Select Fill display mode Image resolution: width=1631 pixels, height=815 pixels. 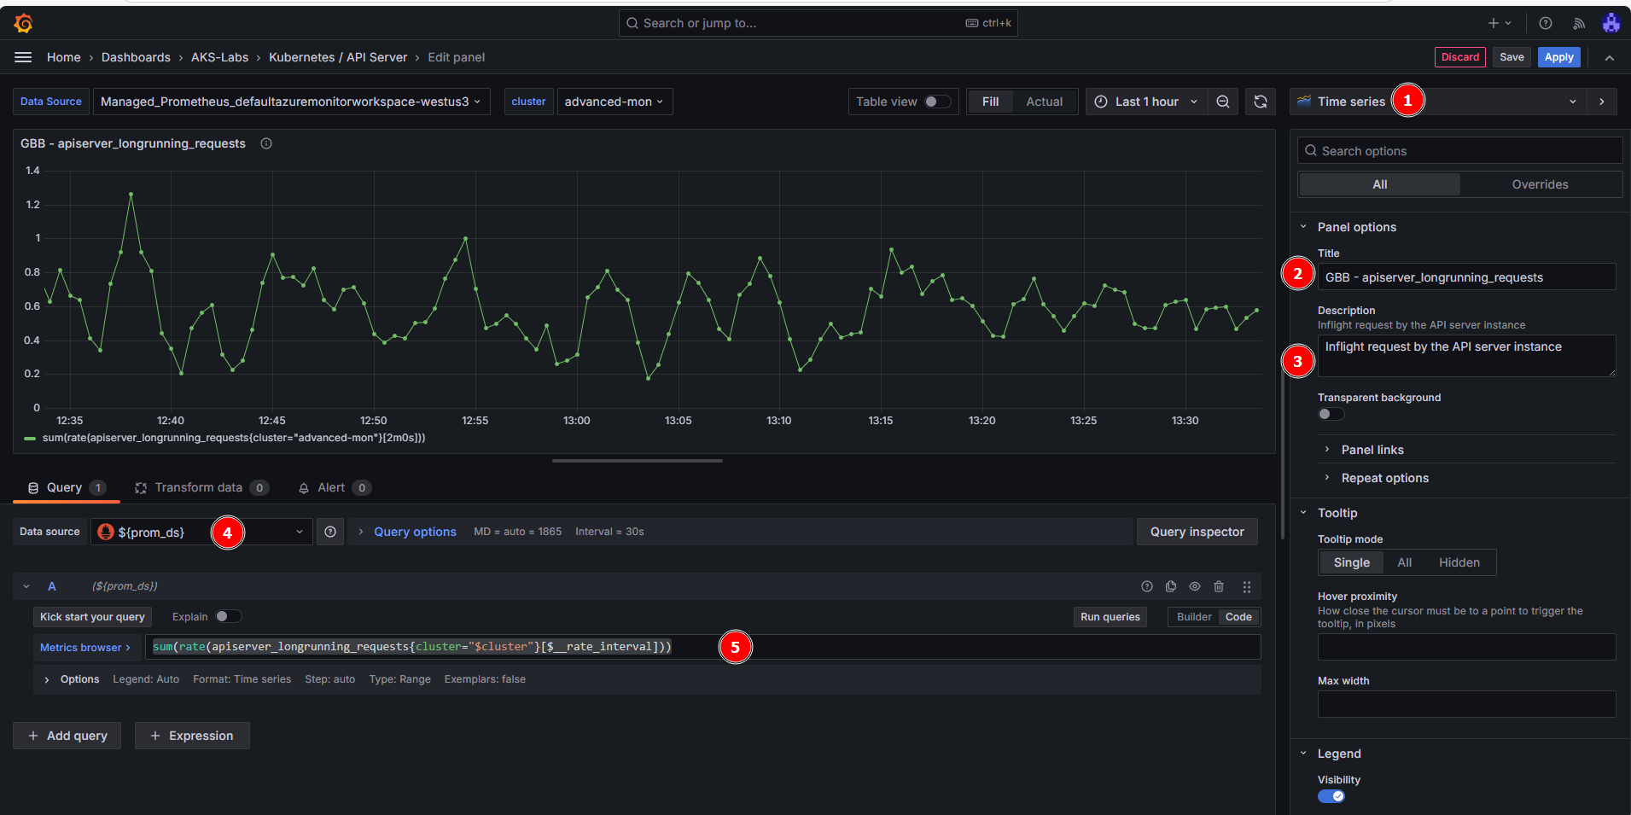pos(990,102)
